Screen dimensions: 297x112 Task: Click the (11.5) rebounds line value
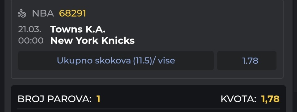tap(142, 61)
